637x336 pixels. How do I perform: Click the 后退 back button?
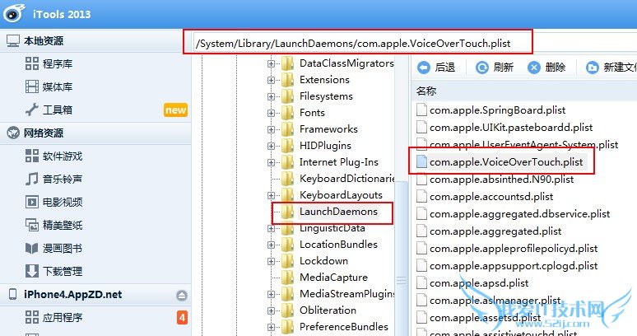coord(436,67)
